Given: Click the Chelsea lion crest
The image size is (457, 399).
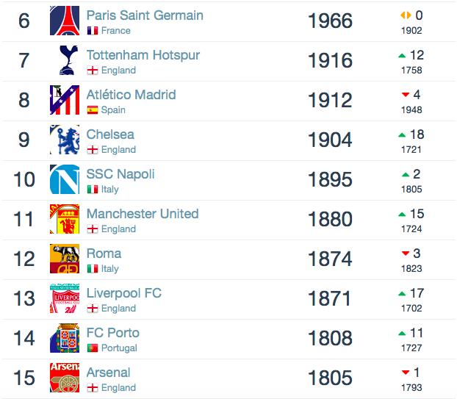Looking at the screenshot, I should [65, 140].
